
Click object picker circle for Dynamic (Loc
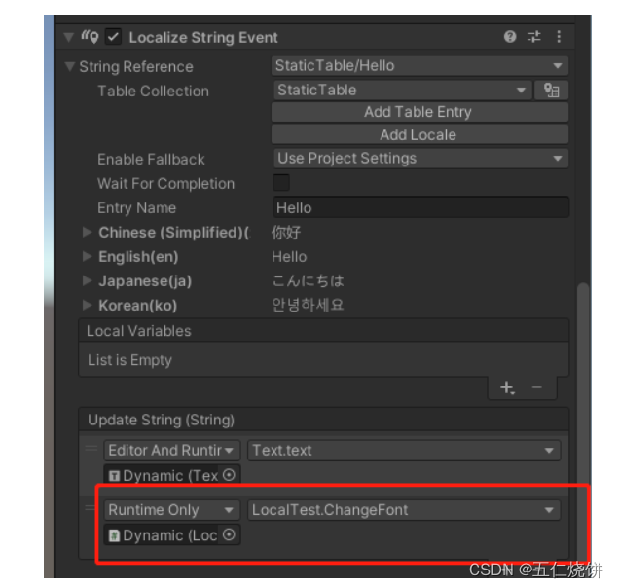[230, 534]
